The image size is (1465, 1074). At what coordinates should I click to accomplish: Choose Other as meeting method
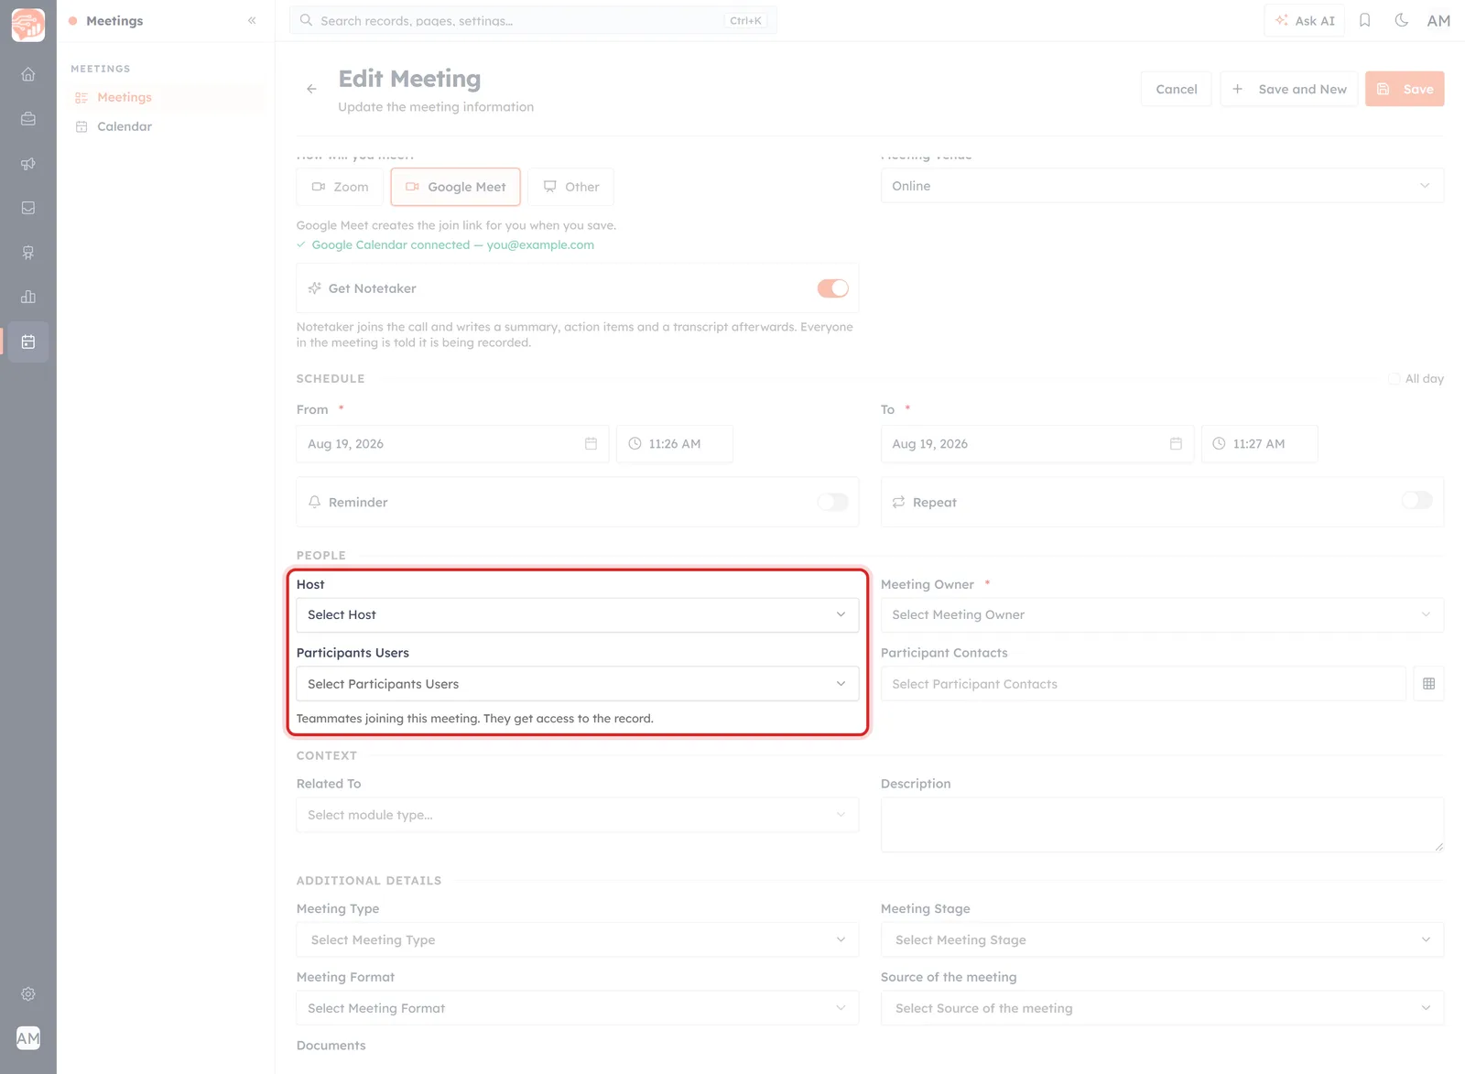click(570, 187)
